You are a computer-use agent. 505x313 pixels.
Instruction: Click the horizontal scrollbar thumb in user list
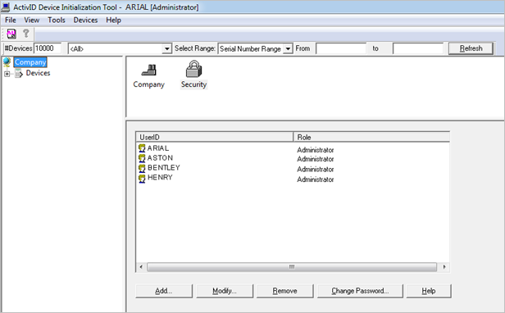(x=292, y=267)
